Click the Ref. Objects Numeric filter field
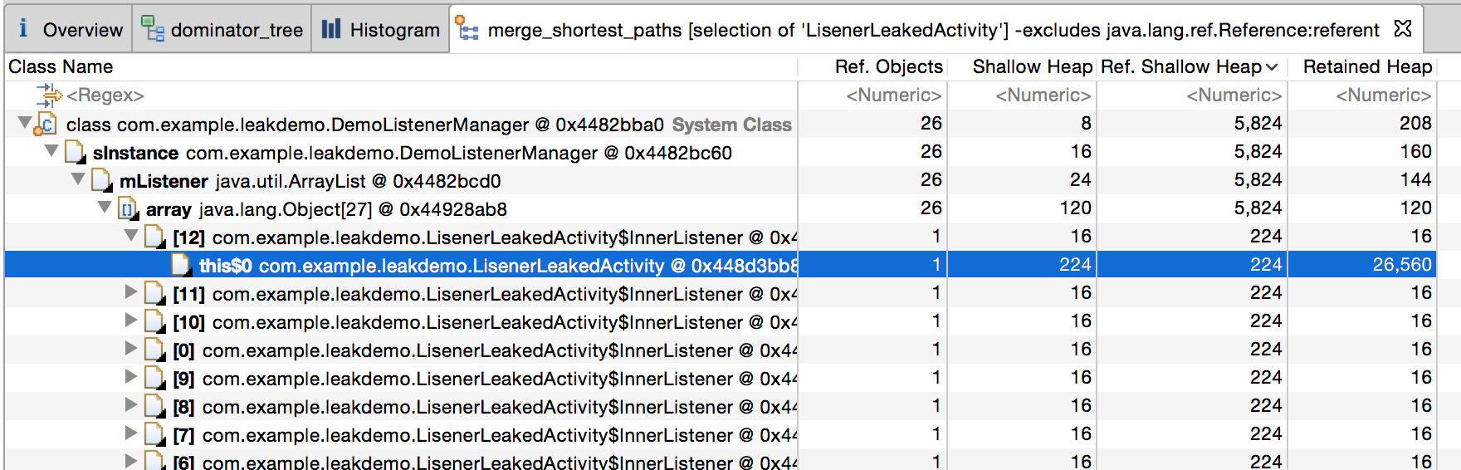 [892, 95]
